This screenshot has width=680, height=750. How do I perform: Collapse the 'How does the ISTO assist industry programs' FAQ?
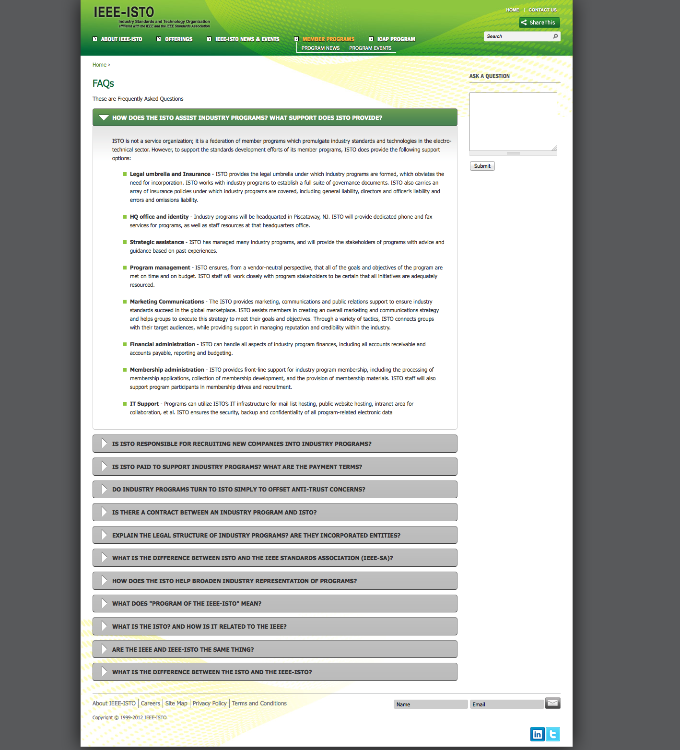[275, 117]
